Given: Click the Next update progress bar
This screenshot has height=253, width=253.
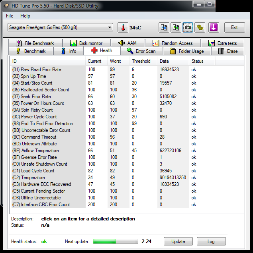Looking at the screenshot, I should click(x=116, y=241).
